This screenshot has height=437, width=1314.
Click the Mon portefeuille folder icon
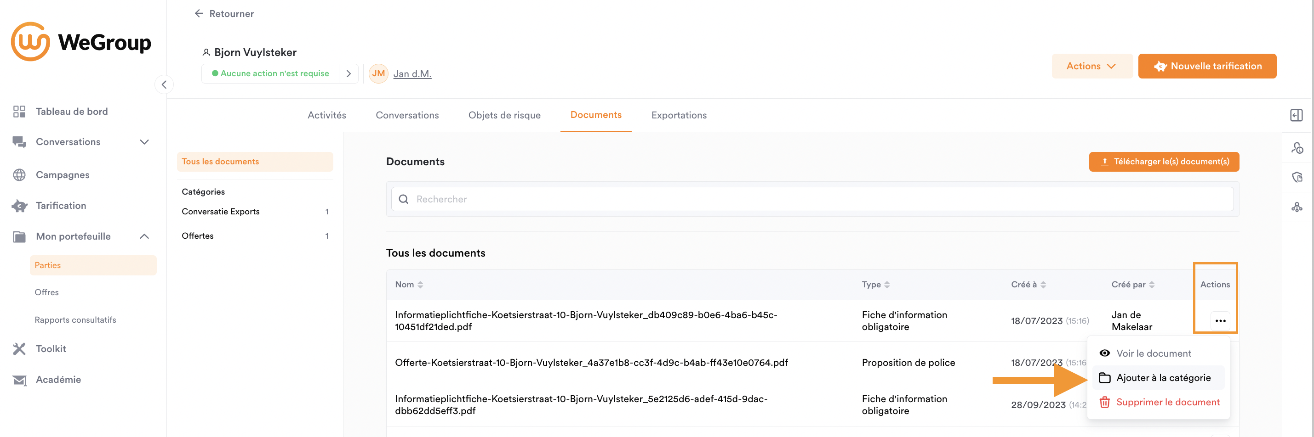click(x=19, y=236)
